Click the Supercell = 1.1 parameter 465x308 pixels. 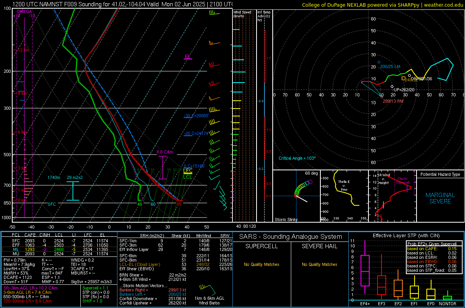point(95,288)
